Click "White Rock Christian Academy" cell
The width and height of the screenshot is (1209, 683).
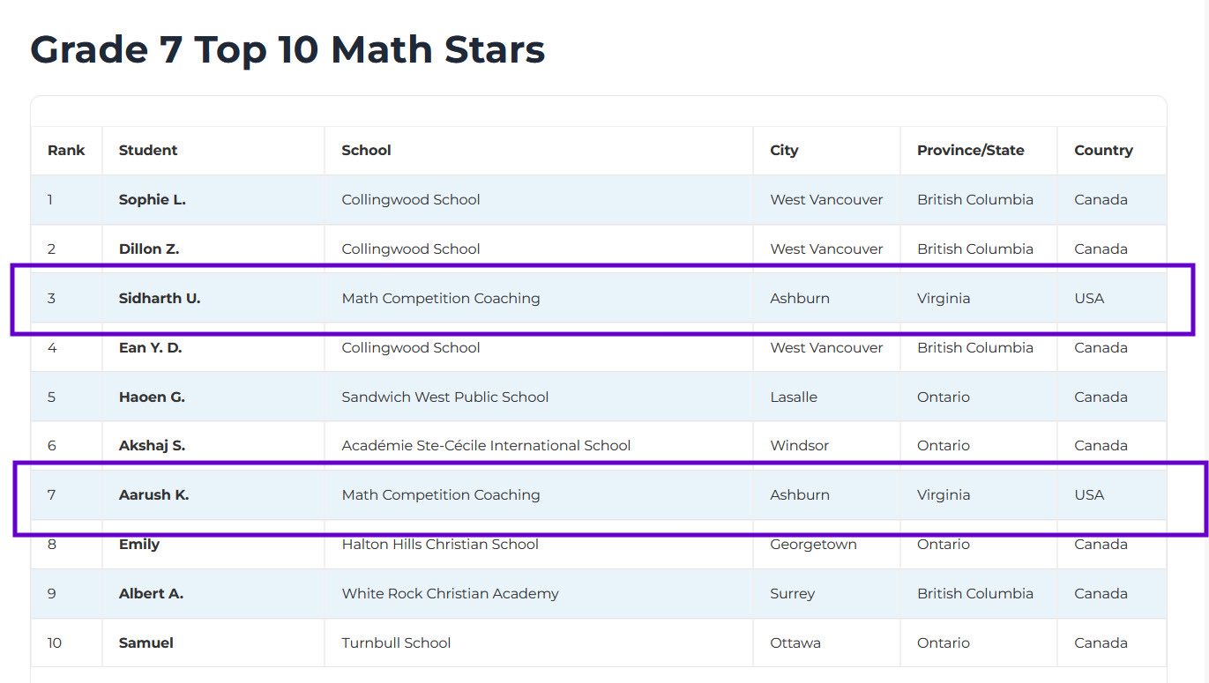pyautogui.click(x=450, y=593)
